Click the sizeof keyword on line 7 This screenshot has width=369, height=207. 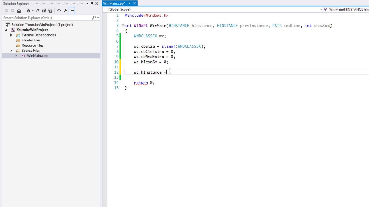click(x=168, y=47)
